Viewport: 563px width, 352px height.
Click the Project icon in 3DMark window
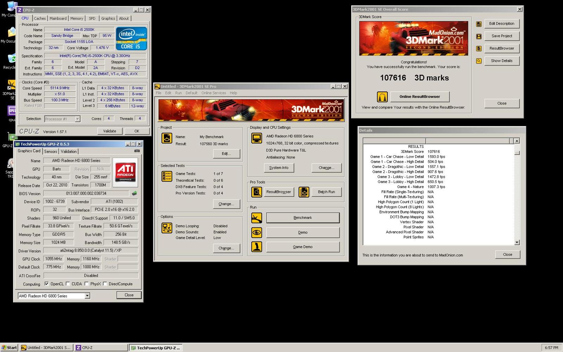coord(167,138)
